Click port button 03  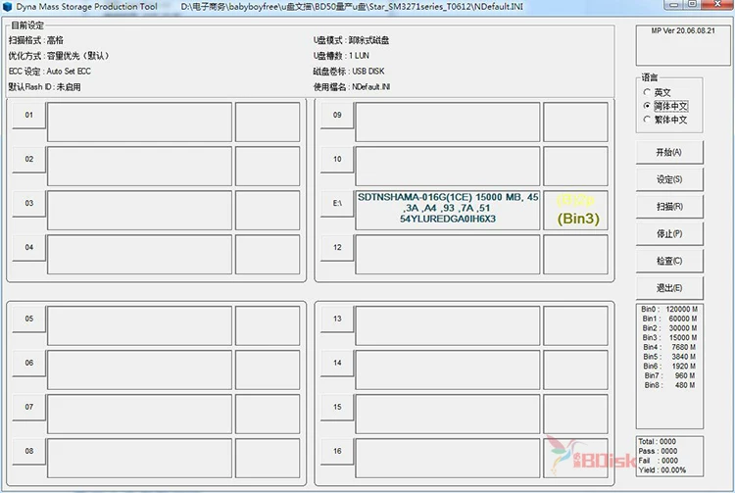pos(29,204)
